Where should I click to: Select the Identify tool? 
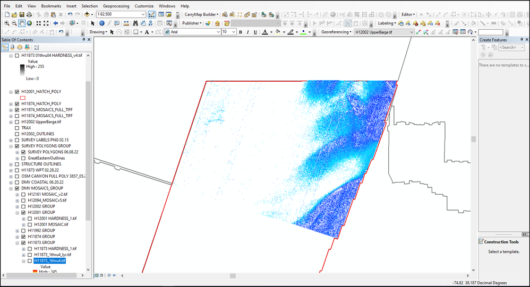[x=102, y=23]
